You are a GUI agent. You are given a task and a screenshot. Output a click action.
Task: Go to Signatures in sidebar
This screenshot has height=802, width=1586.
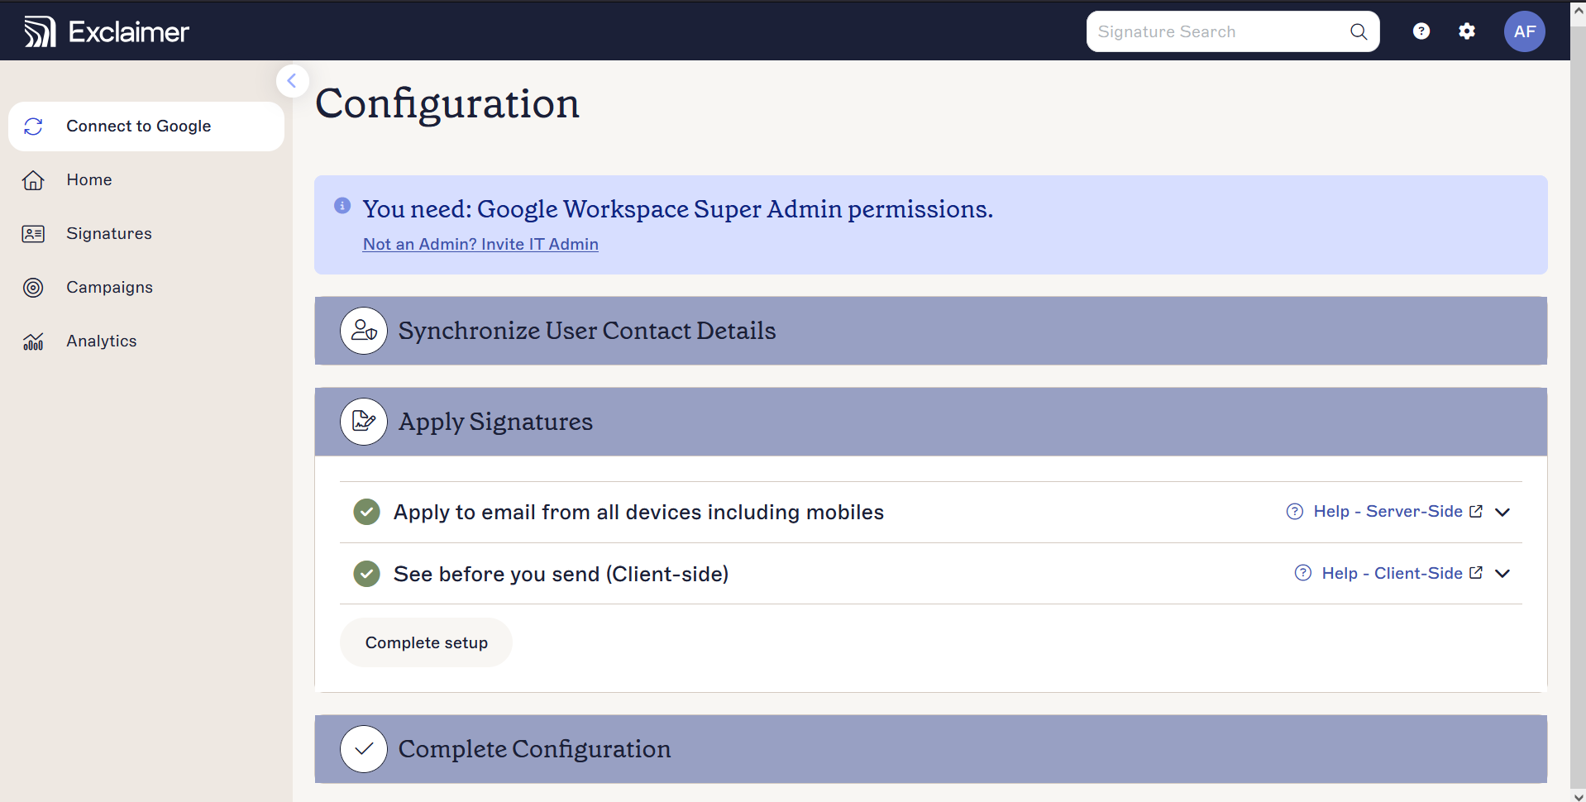pyautogui.click(x=109, y=234)
